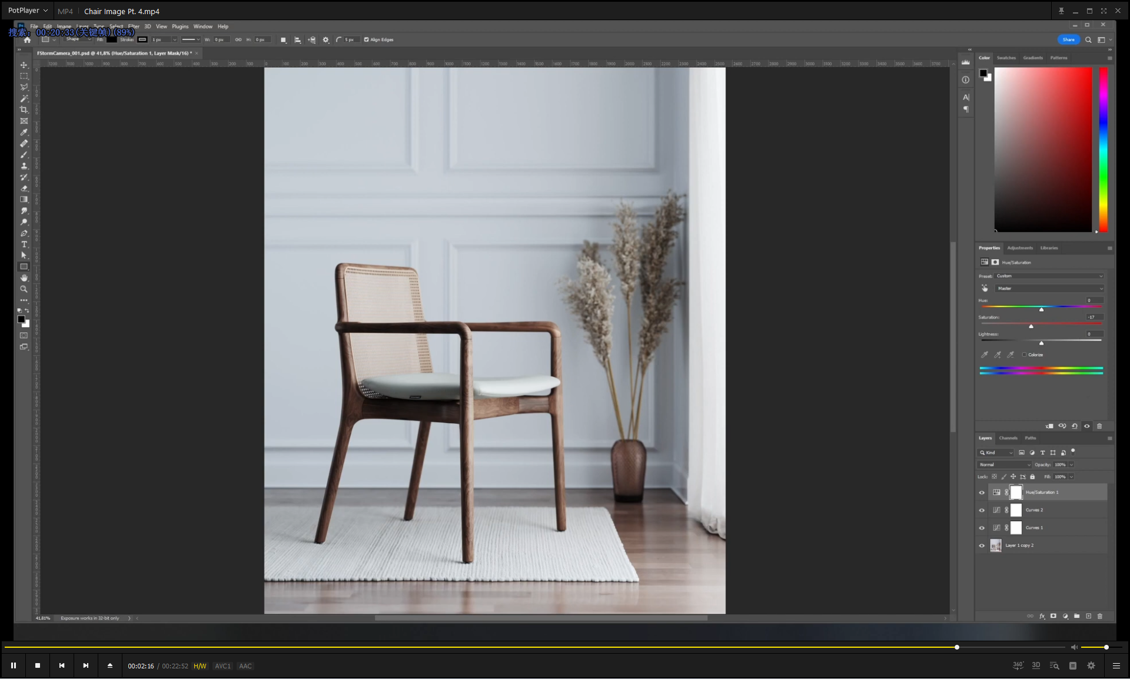The height and width of the screenshot is (679, 1130).
Task: Open the Master channel dropdown
Action: [1049, 289]
